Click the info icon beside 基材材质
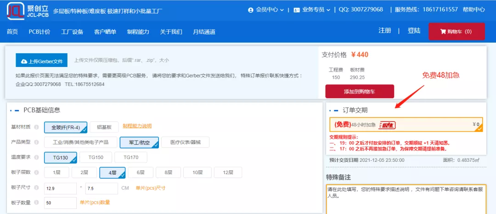This screenshot has width=496, height=214. pyautogui.click(x=36, y=127)
